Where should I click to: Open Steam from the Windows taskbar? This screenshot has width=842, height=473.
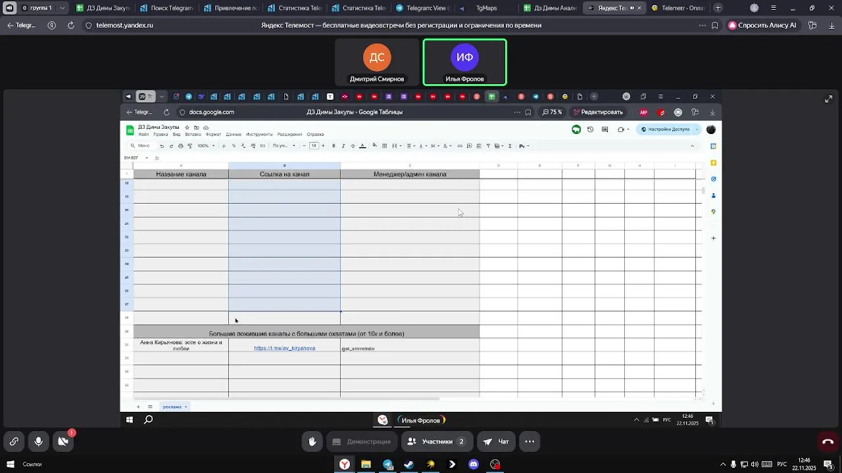409,464
